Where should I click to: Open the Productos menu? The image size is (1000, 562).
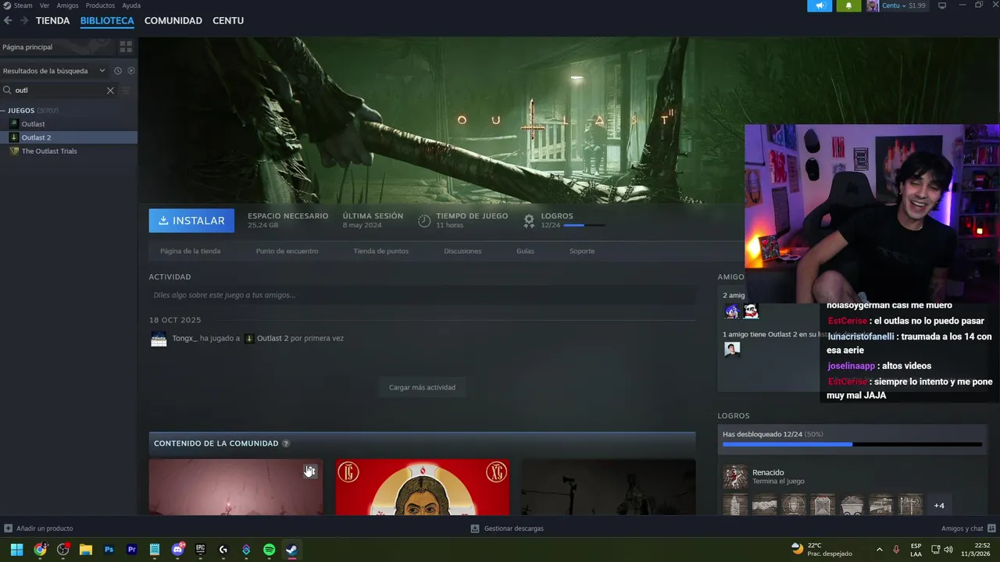tap(100, 5)
